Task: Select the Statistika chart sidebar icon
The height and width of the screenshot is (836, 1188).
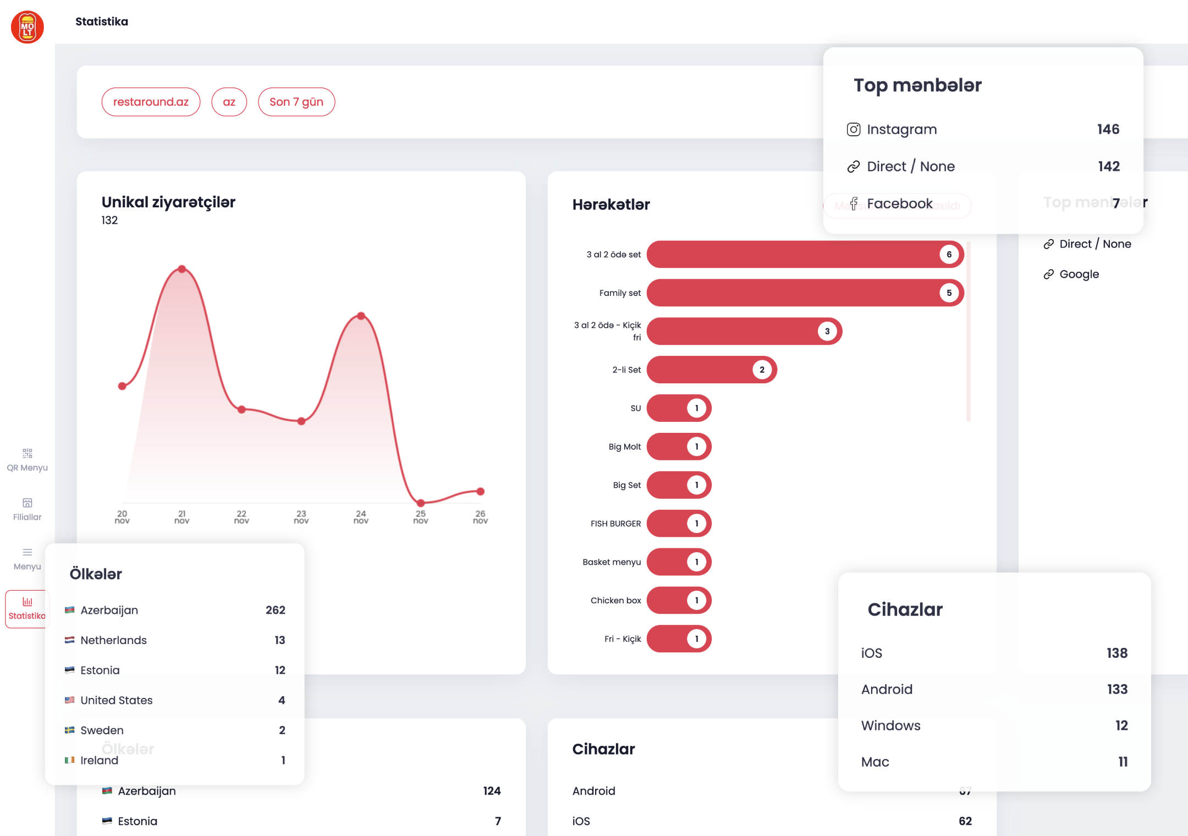Action: pyautogui.click(x=28, y=602)
